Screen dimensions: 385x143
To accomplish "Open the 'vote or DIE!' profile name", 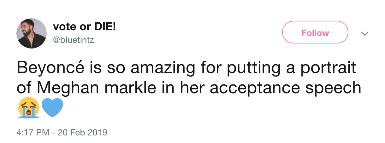I will 84,27.
